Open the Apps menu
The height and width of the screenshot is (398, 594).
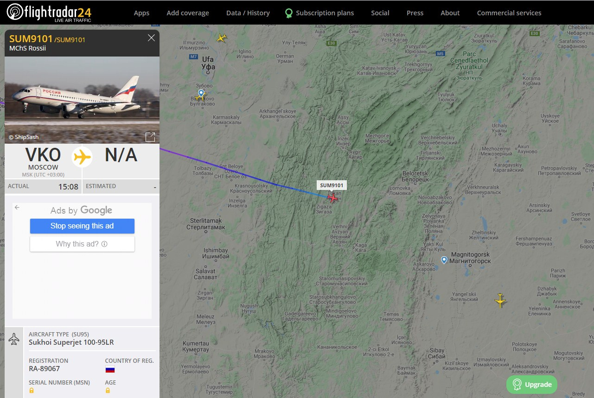pos(141,13)
